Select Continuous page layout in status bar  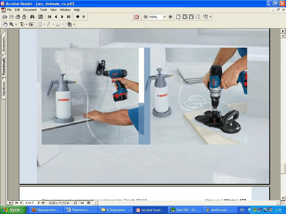[x=82, y=203]
